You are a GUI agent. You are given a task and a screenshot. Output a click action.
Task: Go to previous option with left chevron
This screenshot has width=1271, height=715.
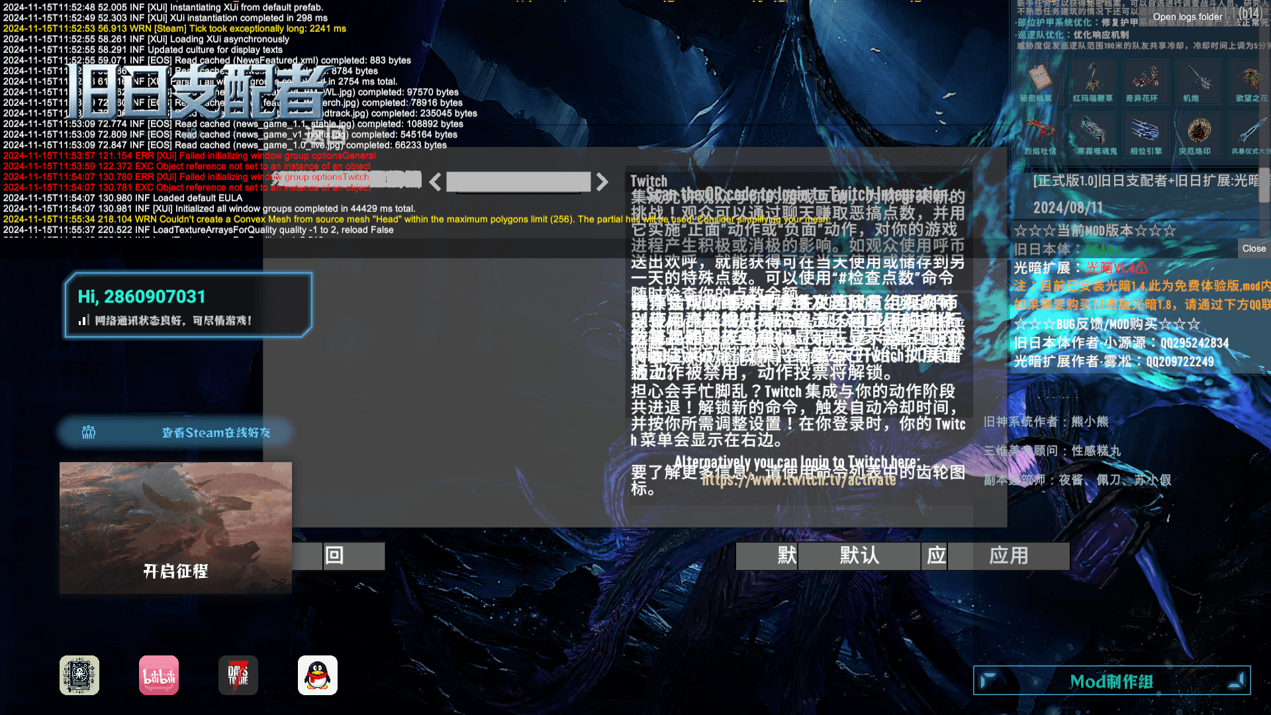pos(435,182)
